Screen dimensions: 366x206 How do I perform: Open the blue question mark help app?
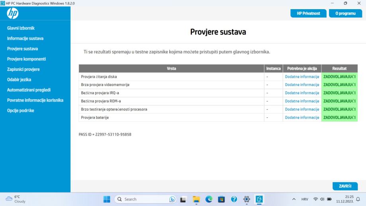point(234,199)
